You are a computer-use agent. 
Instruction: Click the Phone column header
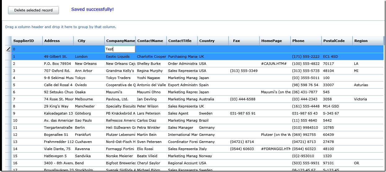point(306,41)
